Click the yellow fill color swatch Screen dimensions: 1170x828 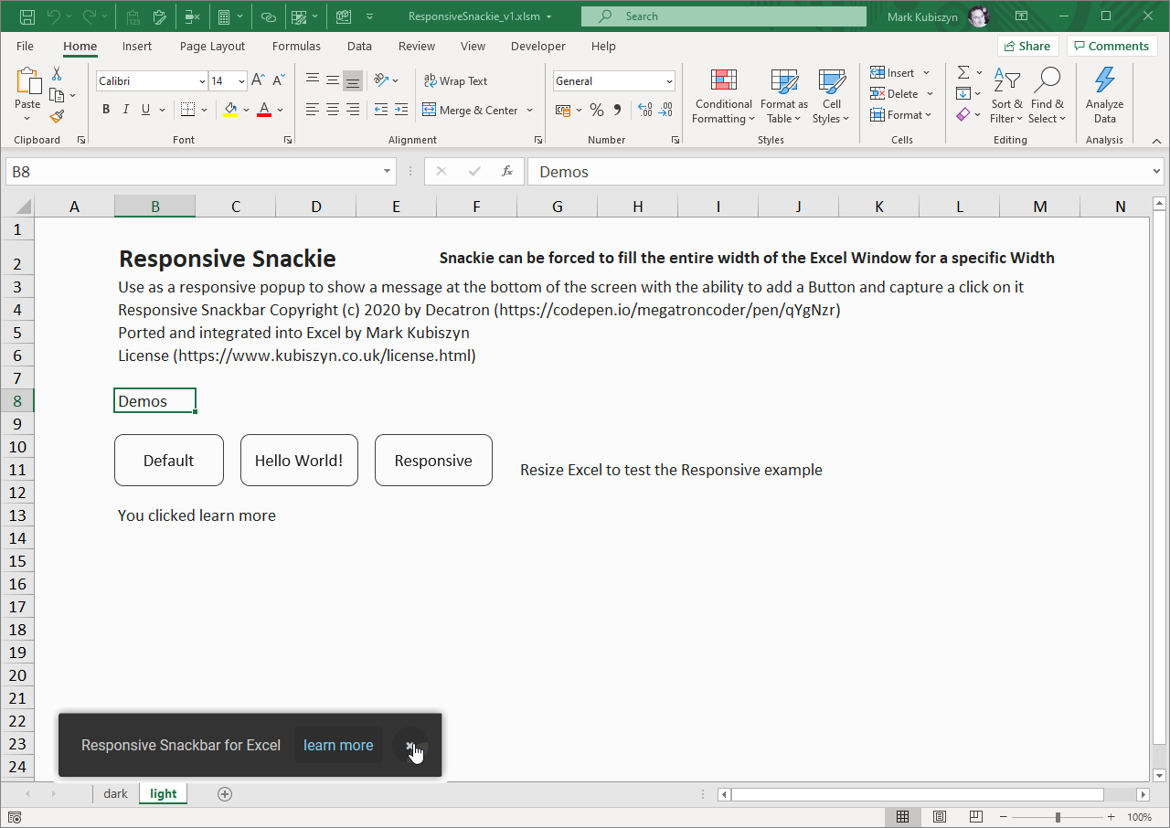coord(230,110)
